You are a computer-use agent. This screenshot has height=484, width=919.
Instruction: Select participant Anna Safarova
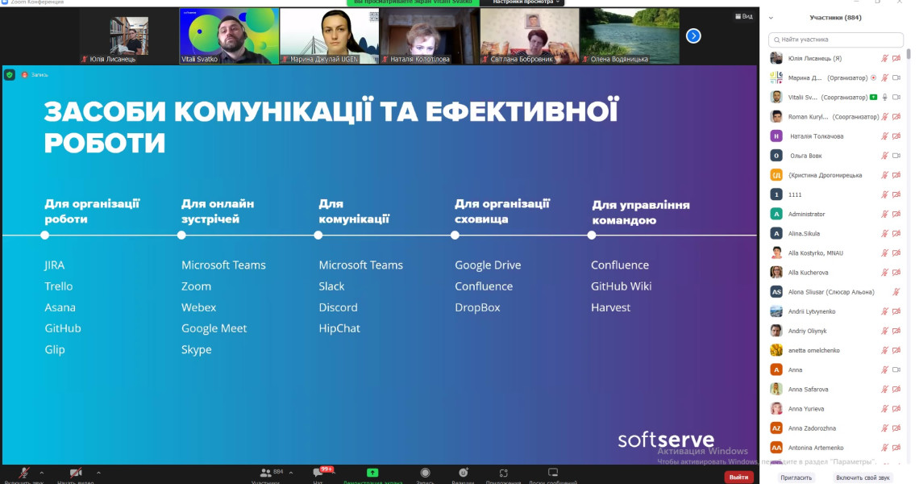pyautogui.click(x=836, y=389)
